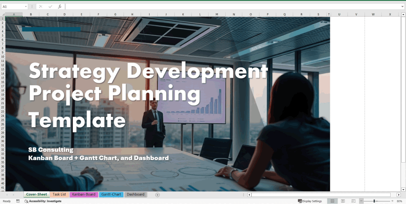This screenshot has height=204, width=406.
Task: Click horizontal scrollbar right arrow
Action: pos(399,195)
